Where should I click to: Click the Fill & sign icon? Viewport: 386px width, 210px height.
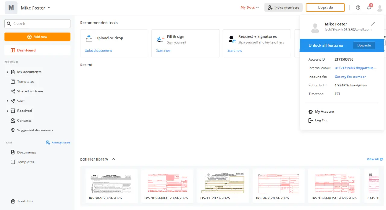(x=160, y=39)
